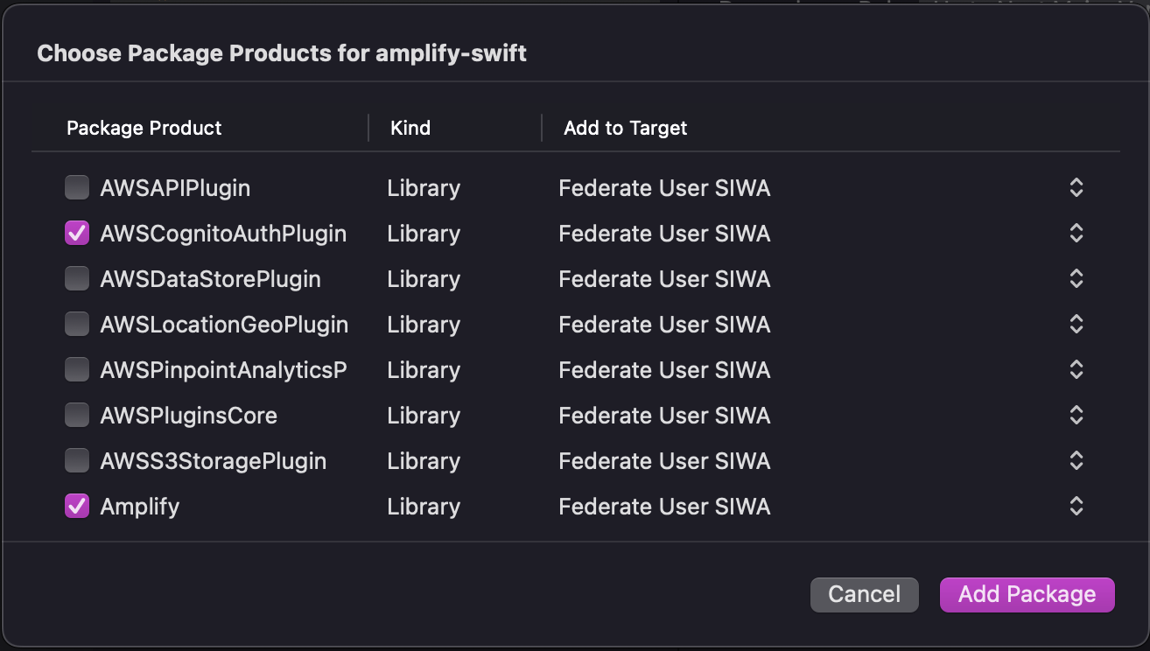
Task: Uncheck the Amplify library checkbox
Action: point(77,506)
